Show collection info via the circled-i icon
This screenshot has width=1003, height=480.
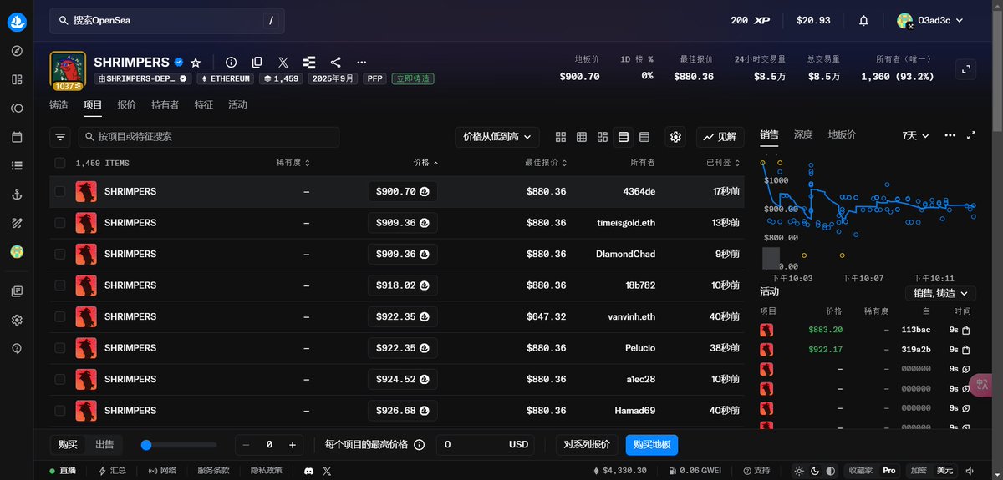point(232,63)
